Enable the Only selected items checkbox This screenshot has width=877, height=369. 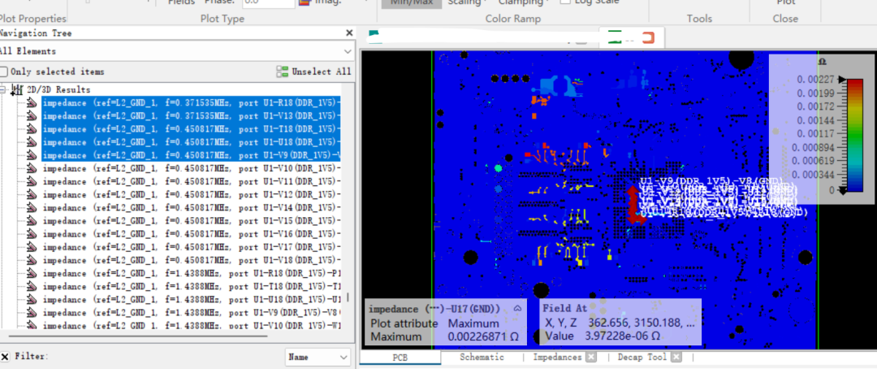(x=4, y=72)
